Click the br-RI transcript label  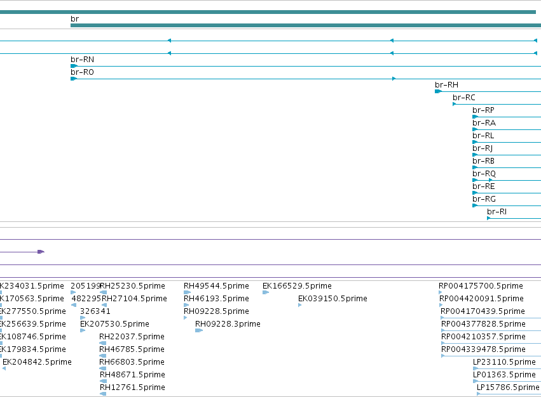(x=496, y=212)
